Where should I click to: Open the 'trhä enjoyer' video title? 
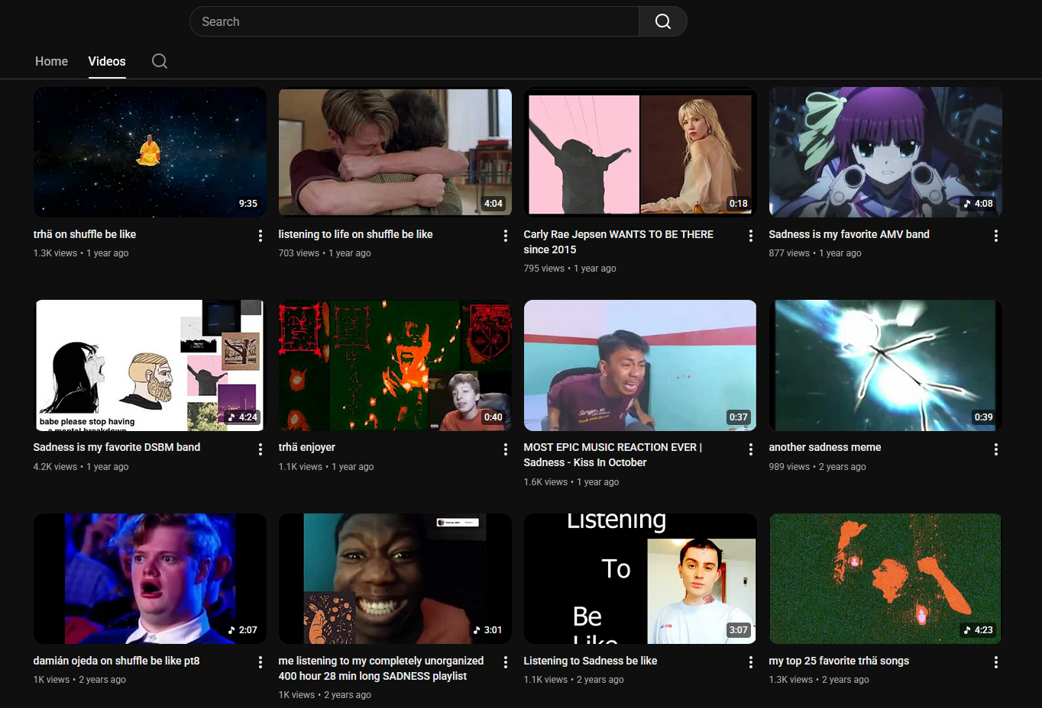click(x=307, y=447)
